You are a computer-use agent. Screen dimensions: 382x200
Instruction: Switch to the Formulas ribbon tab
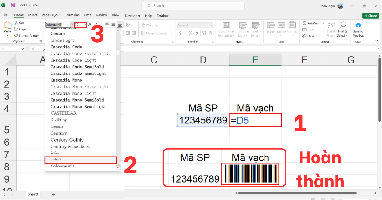pos(72,15)
